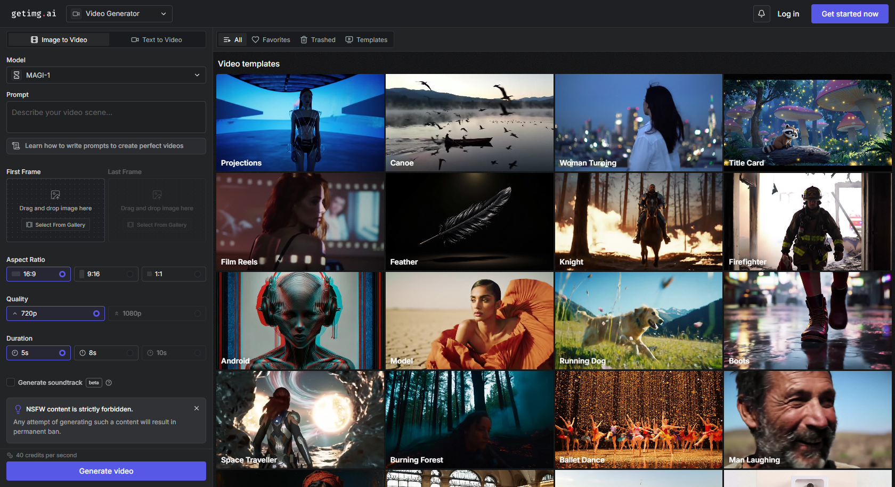Show the All videos tab
Image resolution: width=895 pixels, height=487 pixels.
click(x=233, y=40)
